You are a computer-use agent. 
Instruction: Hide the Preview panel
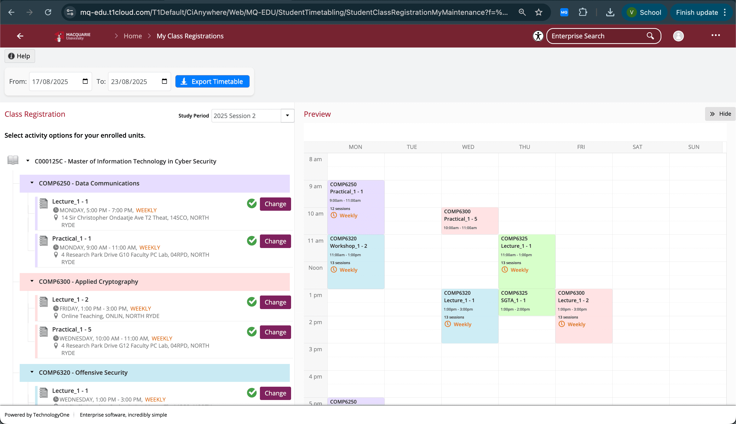coord(720,114)
